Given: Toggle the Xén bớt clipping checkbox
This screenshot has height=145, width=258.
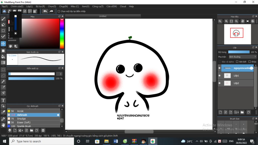Looking at the screenshot, I should pos(237,62).
